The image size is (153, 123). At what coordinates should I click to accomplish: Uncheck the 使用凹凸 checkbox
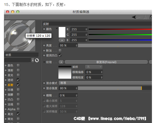tap(60, 55)
